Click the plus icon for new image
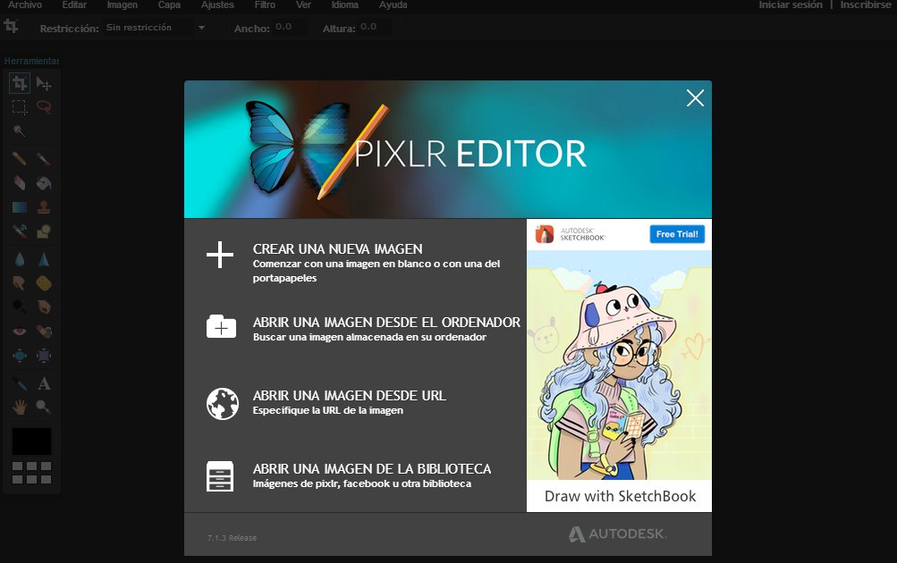 [x=220, y=255]
